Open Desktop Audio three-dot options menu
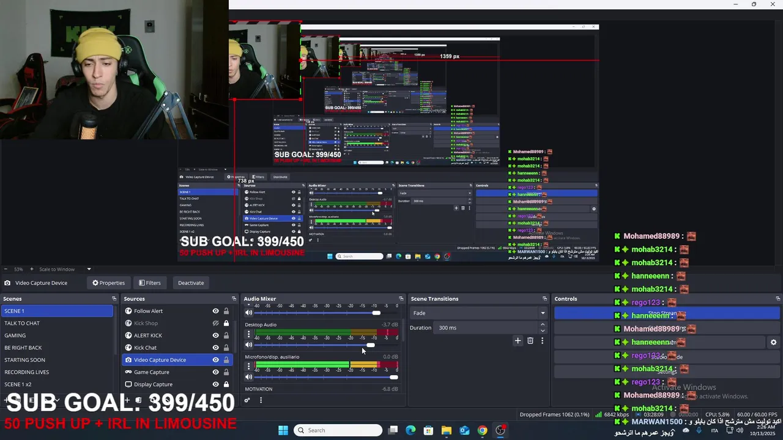Viewport: 783px width, 440px height. point(248,334)
